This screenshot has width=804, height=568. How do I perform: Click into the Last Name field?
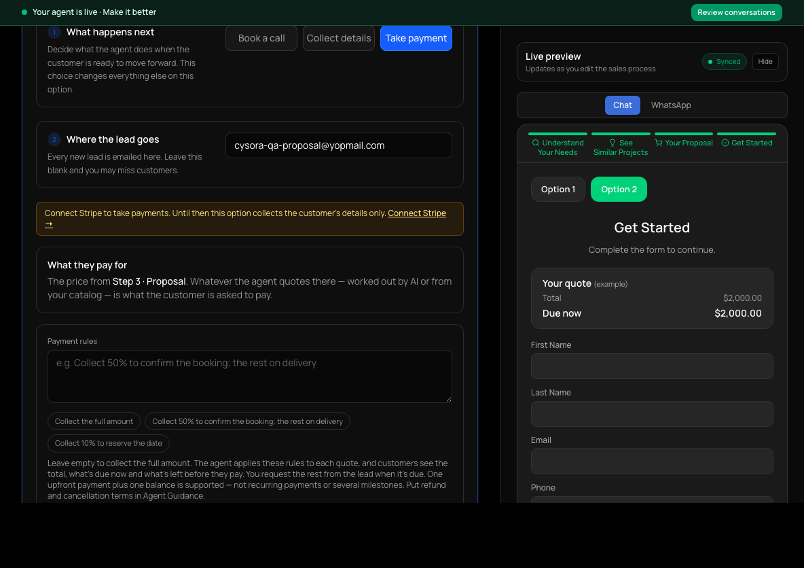point(652,414)
